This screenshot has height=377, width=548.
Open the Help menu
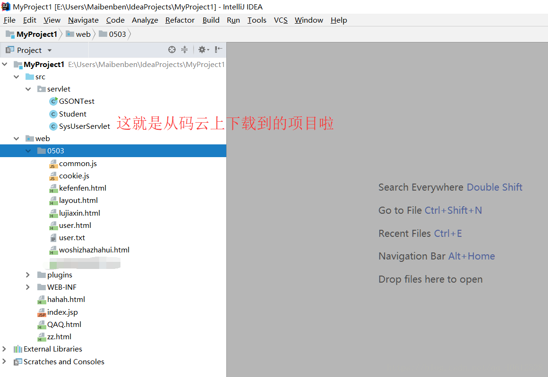tap(339, 20)
